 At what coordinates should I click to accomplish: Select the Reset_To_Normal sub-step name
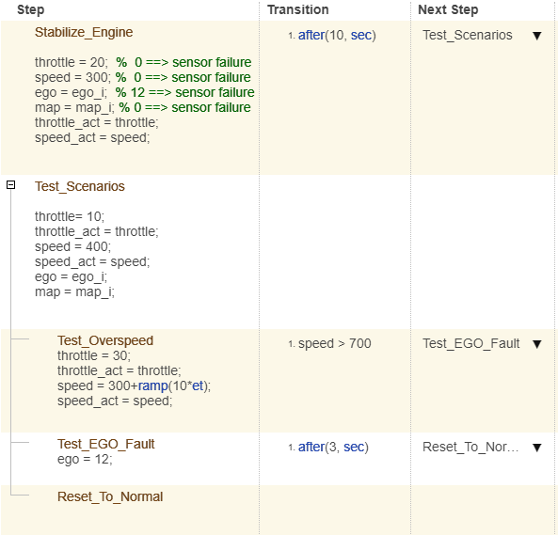(110, 496)
